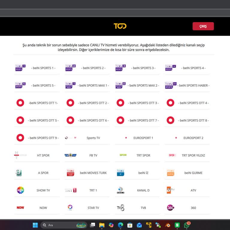Viewport: 230px width, 230px height.
Task: Open the STAR TV channel logo
Action: [x=70, y=208]
